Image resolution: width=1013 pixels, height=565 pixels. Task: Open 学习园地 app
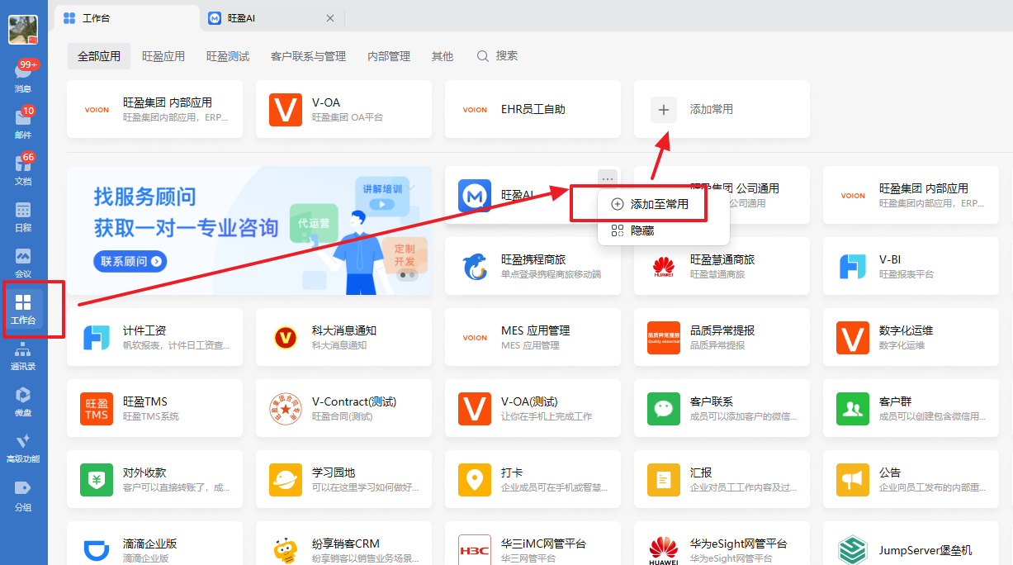(x=344, y=479)
